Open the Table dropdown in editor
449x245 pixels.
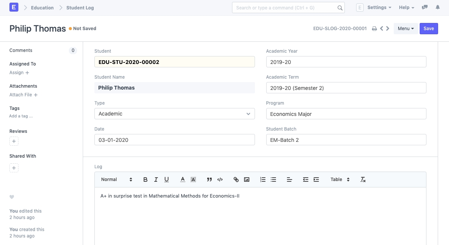click(x=340, y=180)
